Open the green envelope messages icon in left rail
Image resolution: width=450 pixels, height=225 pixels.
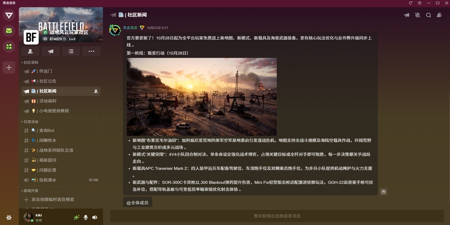(x=8, y=31)
